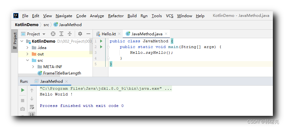The height and width of the screenshot is (127, 284).
Task: Click the Dump Threads camera icon
Action: [23, 109]
